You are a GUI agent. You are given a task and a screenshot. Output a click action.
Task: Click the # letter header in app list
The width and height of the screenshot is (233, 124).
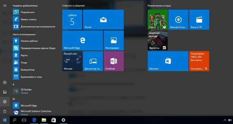tap(13, 84)
